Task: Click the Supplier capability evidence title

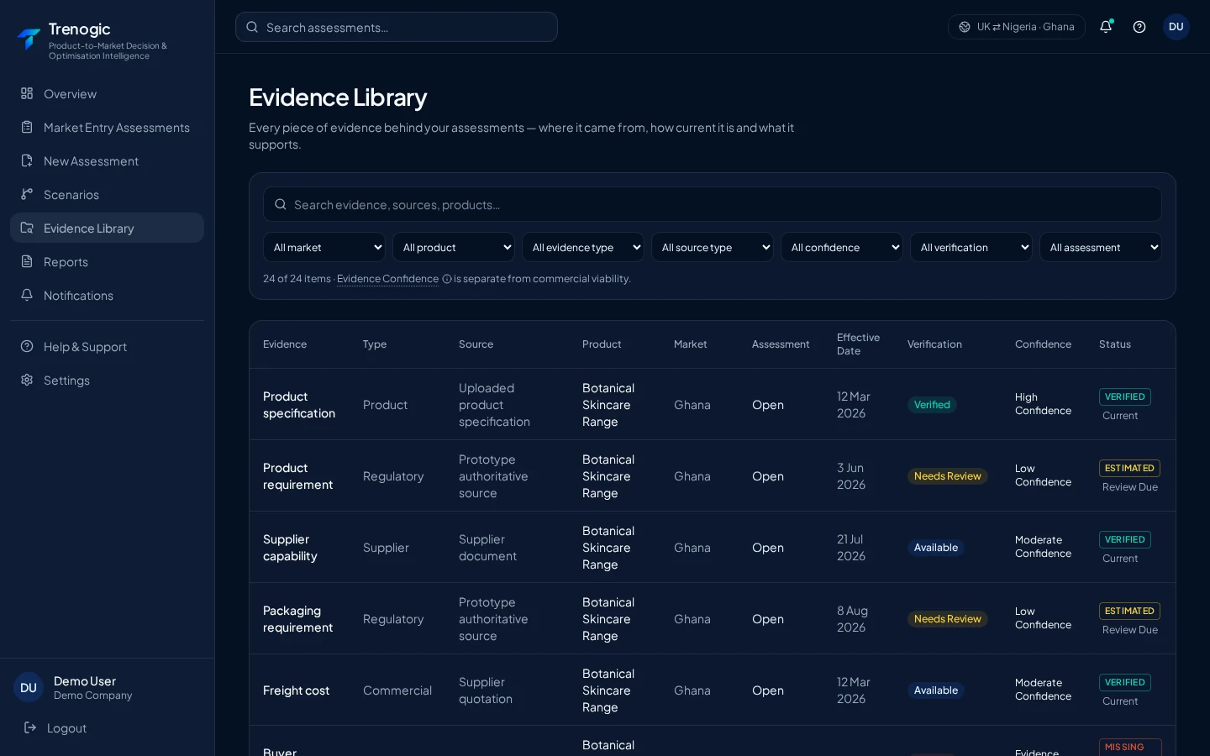Action: pos(290,548)
